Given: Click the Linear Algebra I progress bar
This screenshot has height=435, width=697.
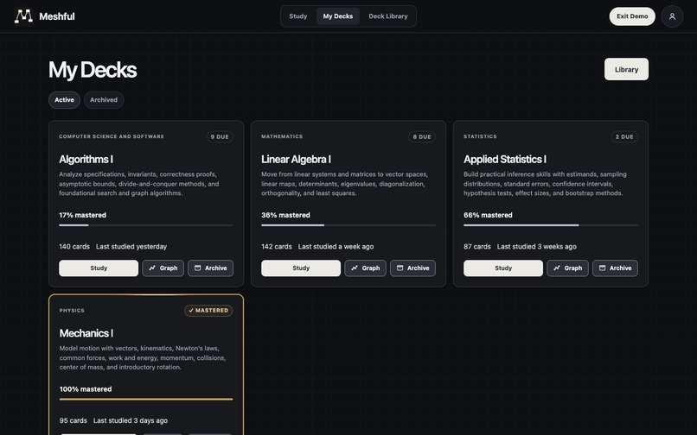Looking at the screenshot, I should [x=348, y=225].
